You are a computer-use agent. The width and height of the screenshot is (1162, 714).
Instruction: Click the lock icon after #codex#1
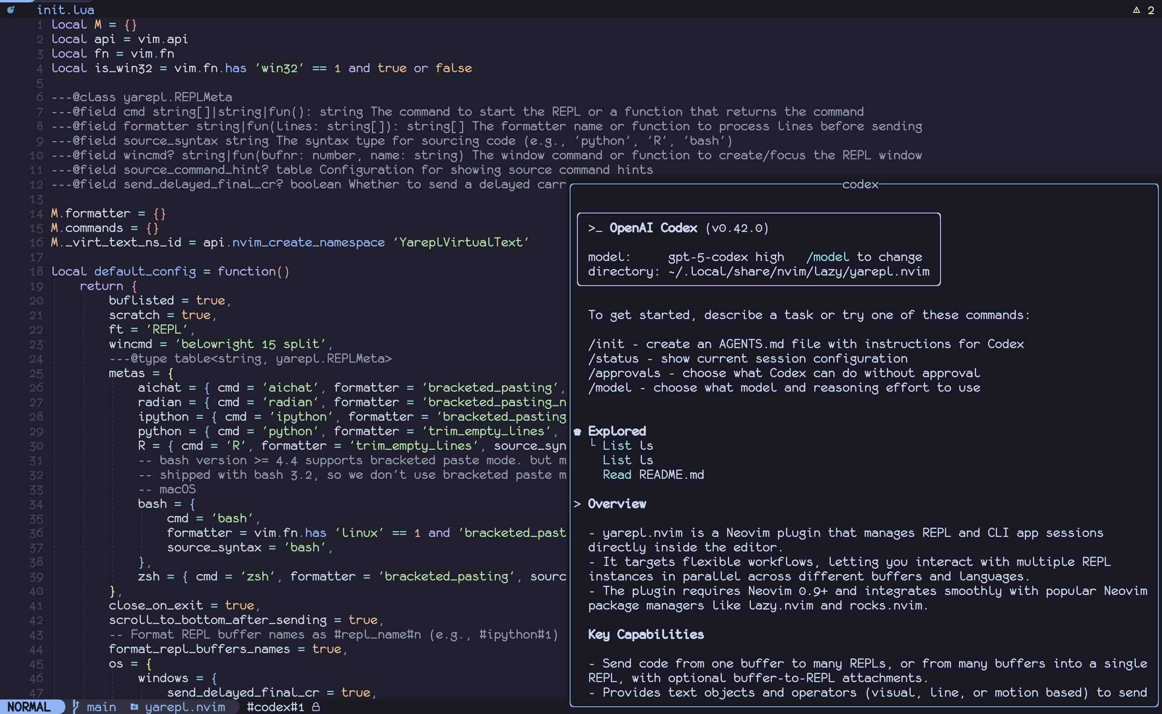point(316,706)
